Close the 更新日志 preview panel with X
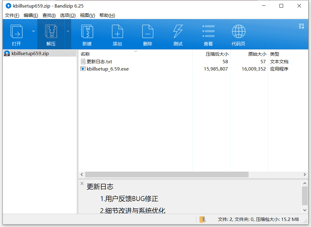This screenshot has width=311, height=227. click(x=82, y=183)
